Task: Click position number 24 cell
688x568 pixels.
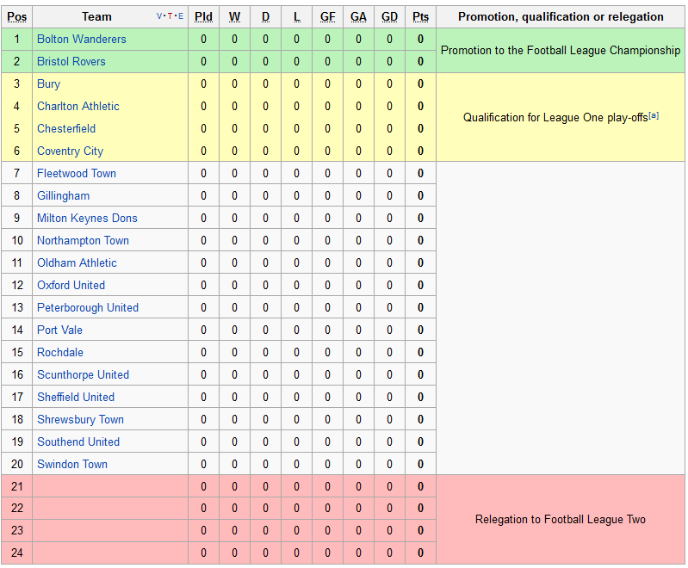Action: (16, 553)
